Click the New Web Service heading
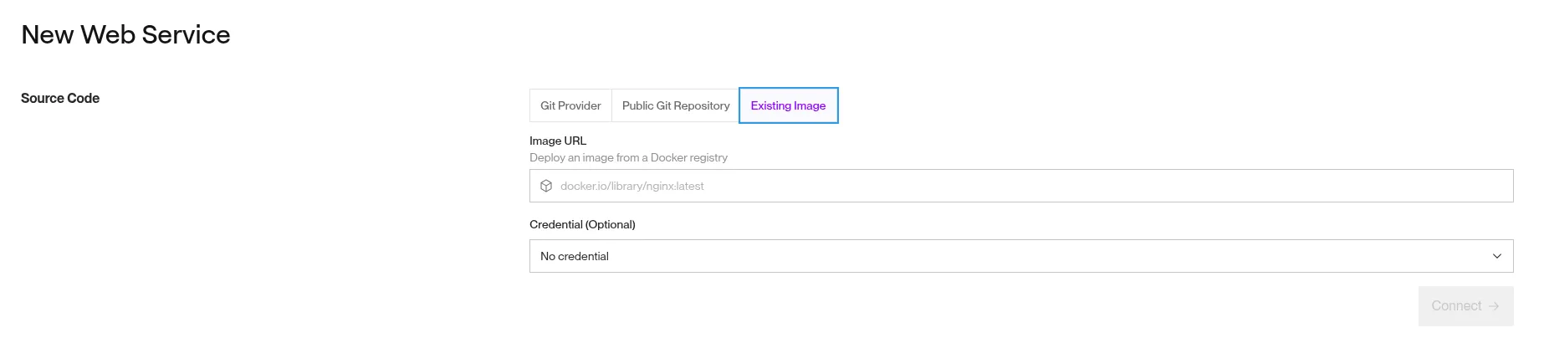The width and height of the screenshot is (1544, 338). coord(125,34)
